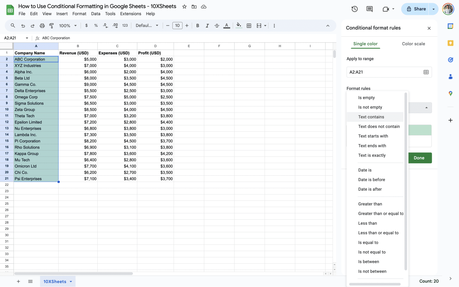Switch to the Color scale tab

(x=413, y=44)
